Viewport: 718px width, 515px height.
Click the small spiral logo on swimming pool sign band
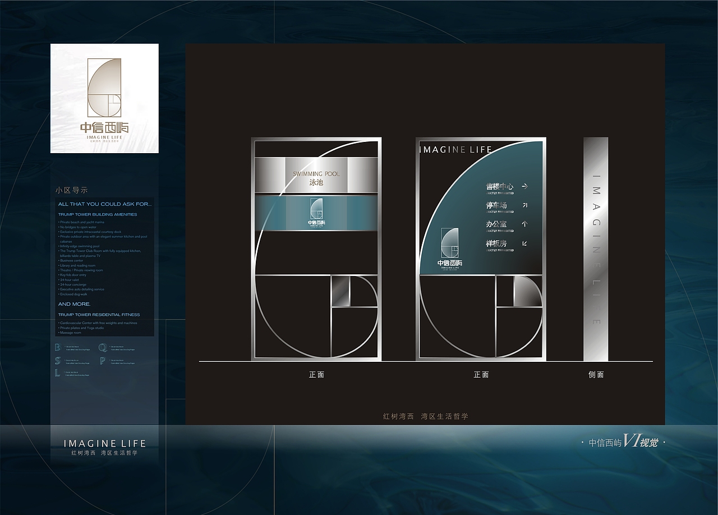[316, 208]
